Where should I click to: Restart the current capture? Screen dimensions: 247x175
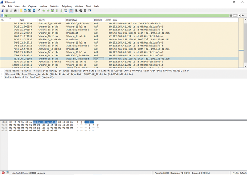point(11,11)
